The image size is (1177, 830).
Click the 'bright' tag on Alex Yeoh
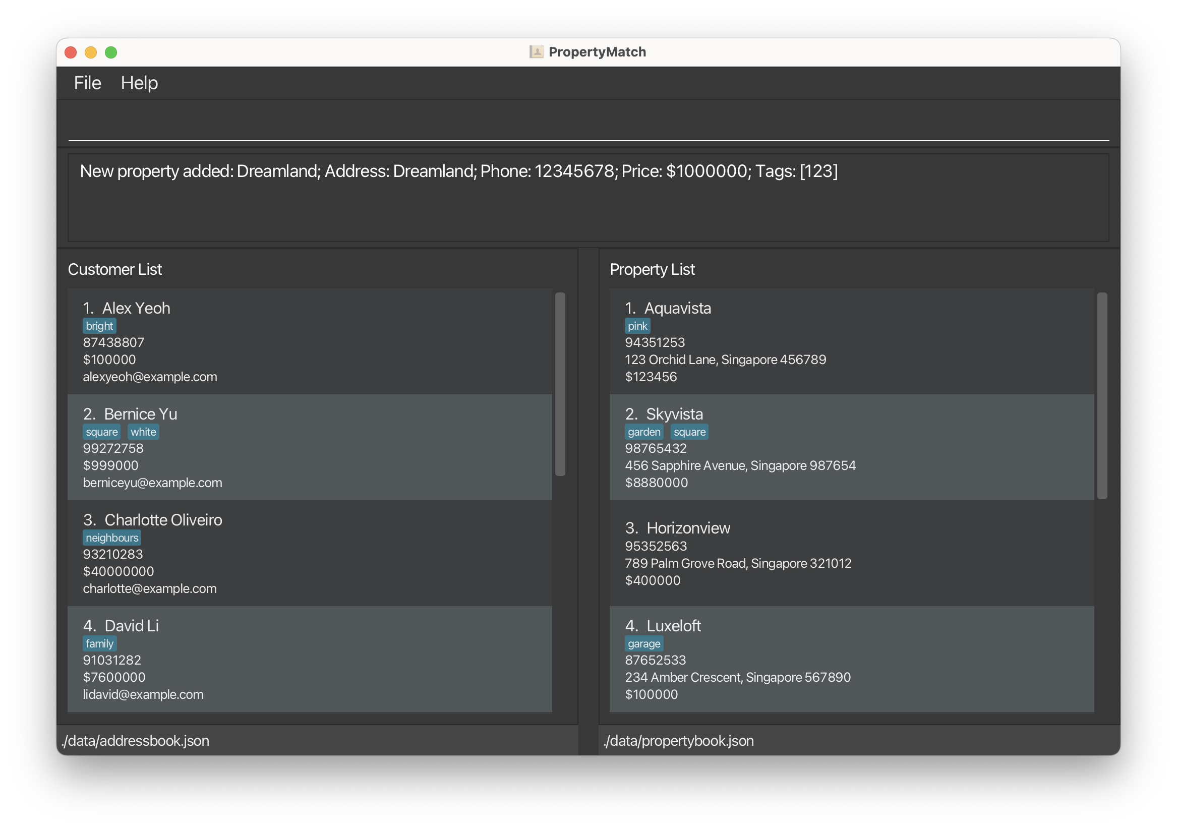[99, 326]
